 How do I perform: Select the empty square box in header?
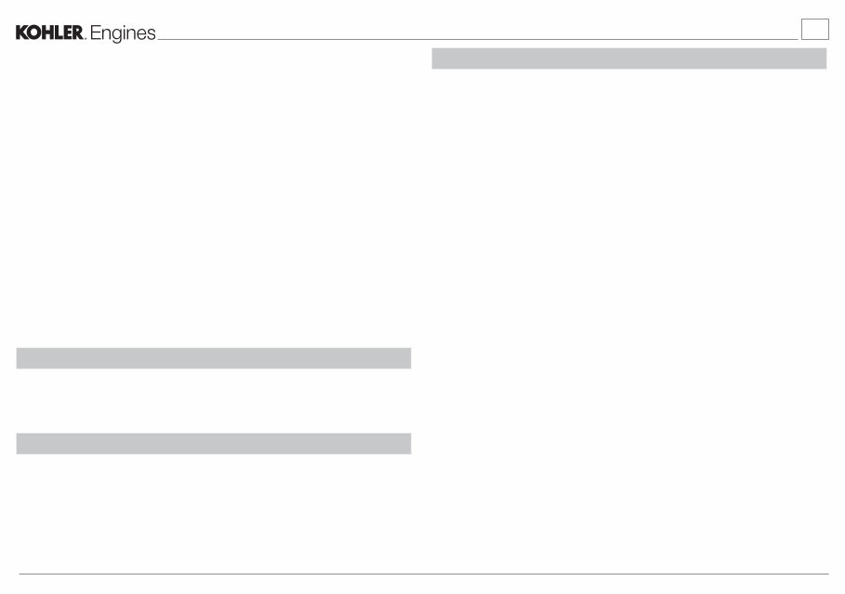pyautogui.click(x=815, y=29)
